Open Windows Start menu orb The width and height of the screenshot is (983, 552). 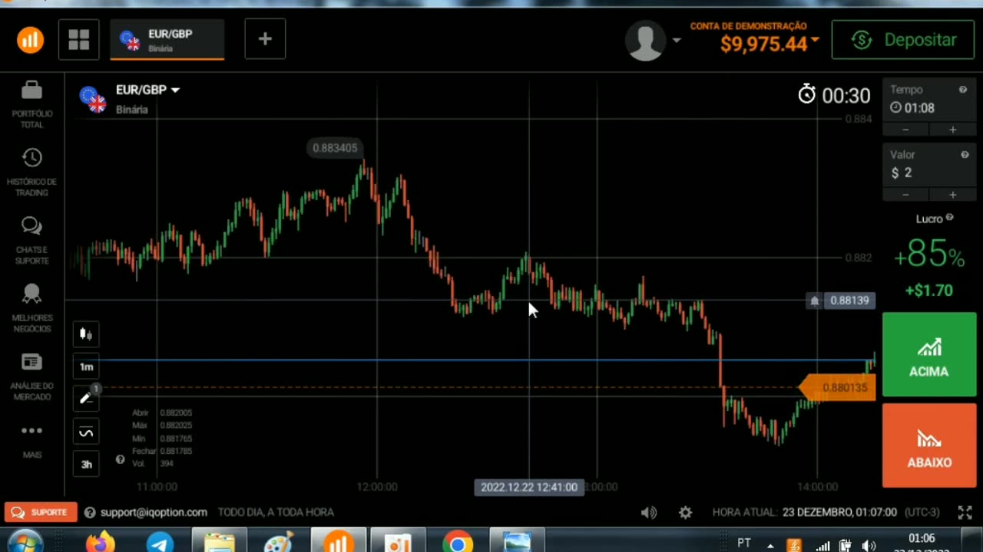(25, 543)
